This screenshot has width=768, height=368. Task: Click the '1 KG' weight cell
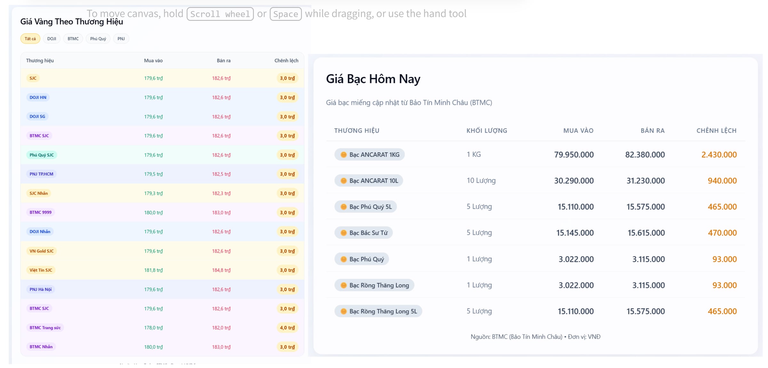point(474,154)
